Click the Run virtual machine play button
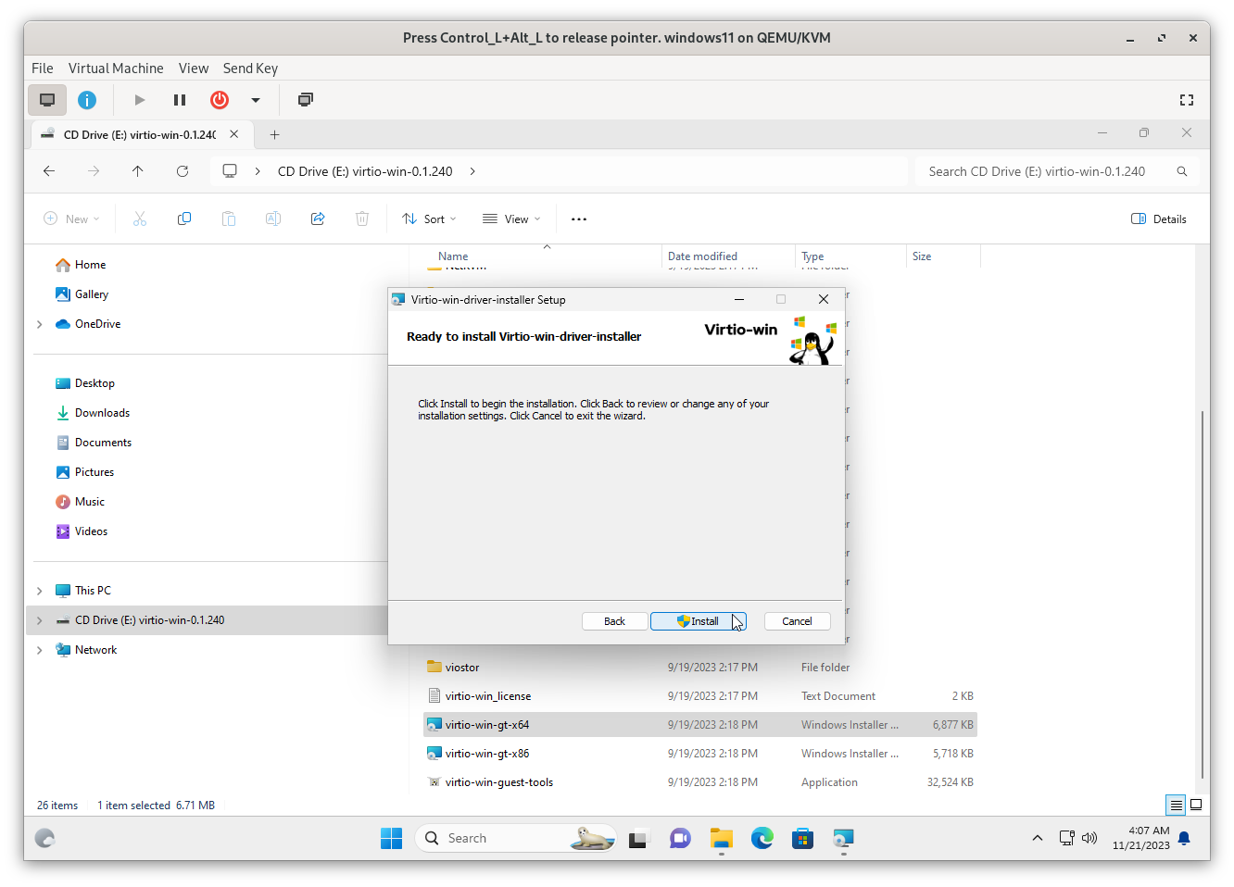Viewport: 1234px width, 887px height. tap(140, 100)
